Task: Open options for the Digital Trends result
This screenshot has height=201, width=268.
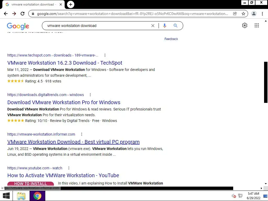Action: click(x=90, y=95)
